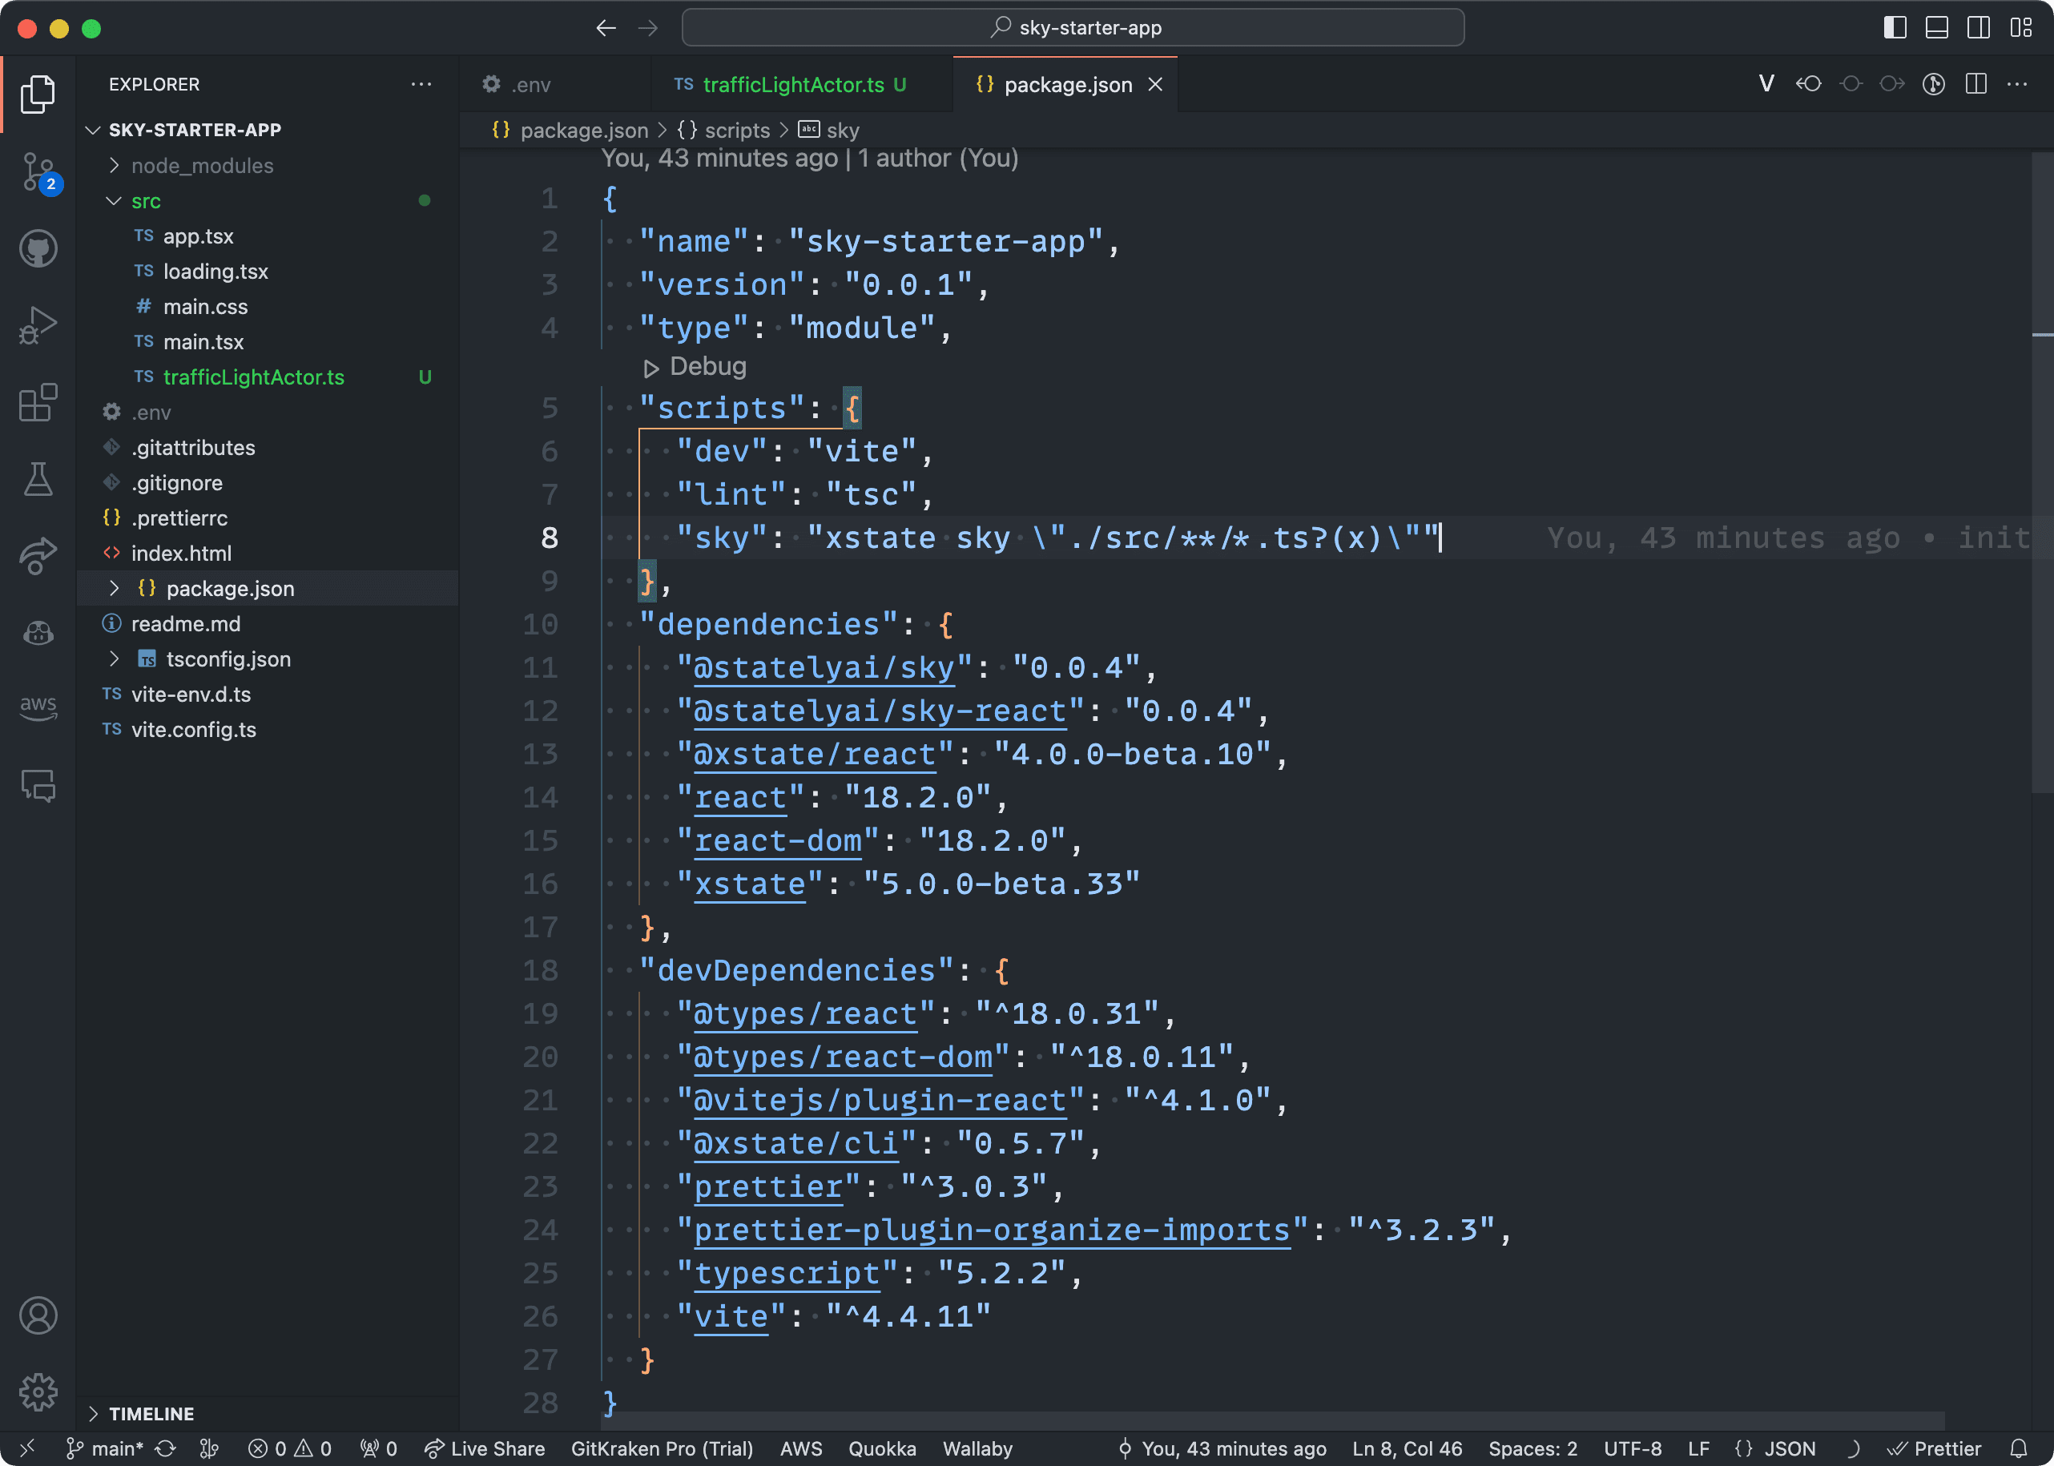
Task: Open the Run and Debug panel
Action: (x=38, y=325)
